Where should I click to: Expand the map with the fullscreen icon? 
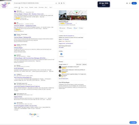(86, 12)
